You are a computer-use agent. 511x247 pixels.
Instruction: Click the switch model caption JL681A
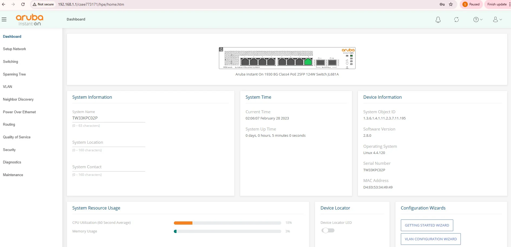pyautogui.click(x=287, y=74)
